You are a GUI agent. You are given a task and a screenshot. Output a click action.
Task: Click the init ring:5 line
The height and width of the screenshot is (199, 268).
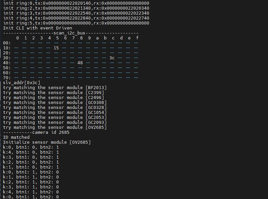pos(76,23)
